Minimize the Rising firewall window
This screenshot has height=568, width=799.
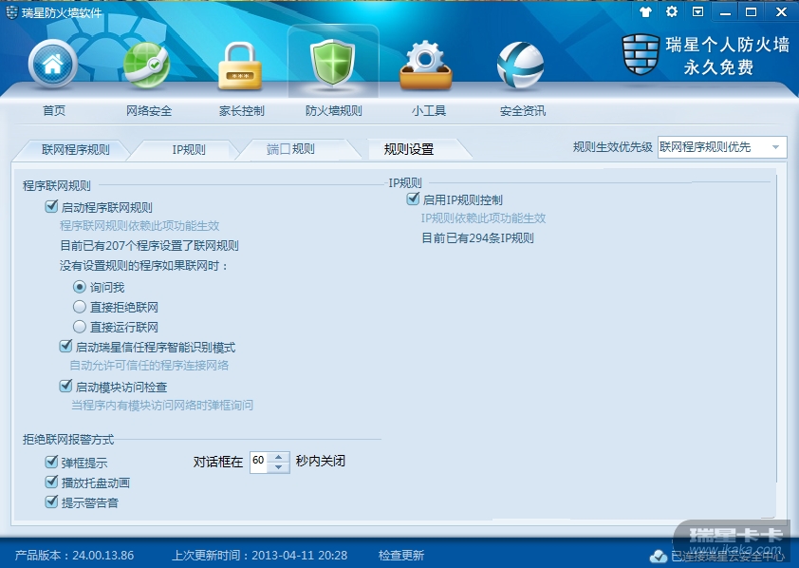click(x=726, y=12)
